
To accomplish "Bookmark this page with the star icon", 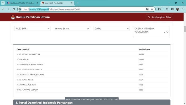I will (152, 9).
